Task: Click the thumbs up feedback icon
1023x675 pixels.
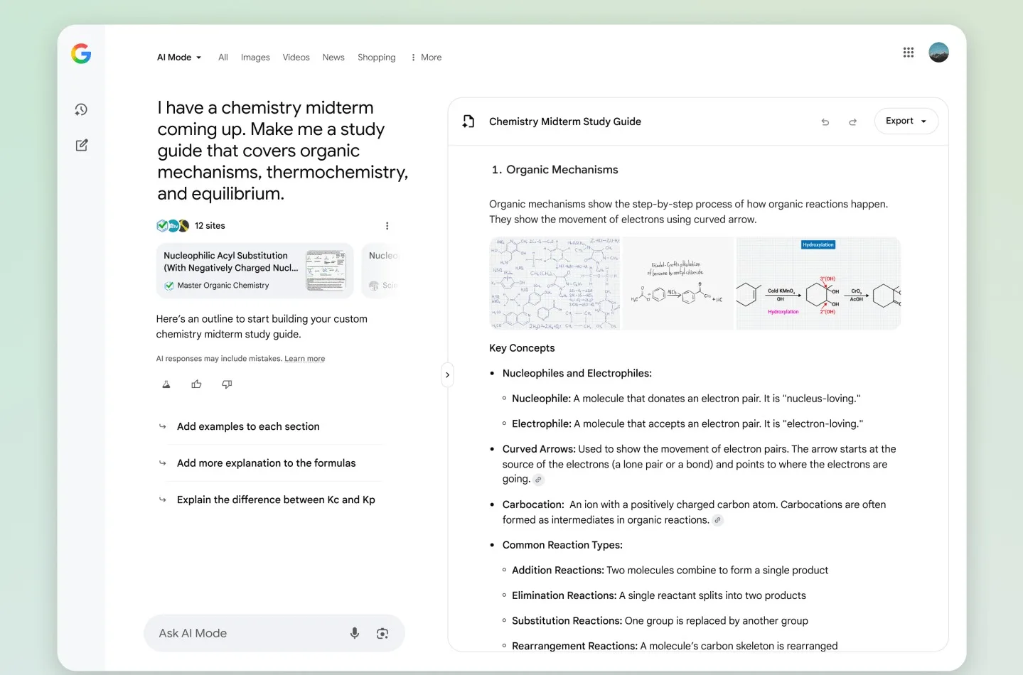Action: click(196, 384)
